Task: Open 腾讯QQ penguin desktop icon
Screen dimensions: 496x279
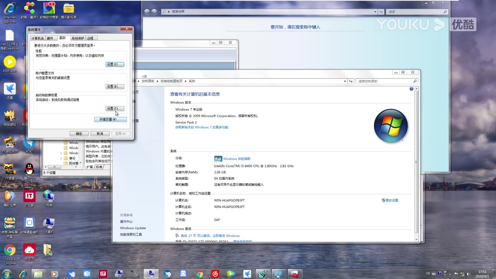Action: 29,171
